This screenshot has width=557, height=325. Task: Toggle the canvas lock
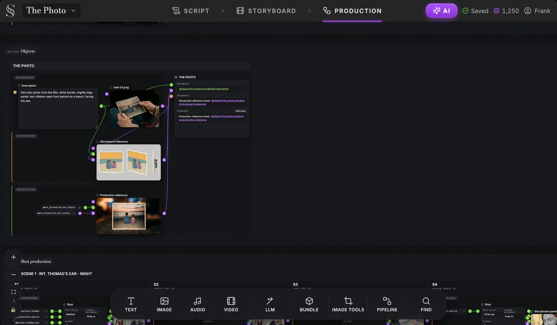[14, 310]
